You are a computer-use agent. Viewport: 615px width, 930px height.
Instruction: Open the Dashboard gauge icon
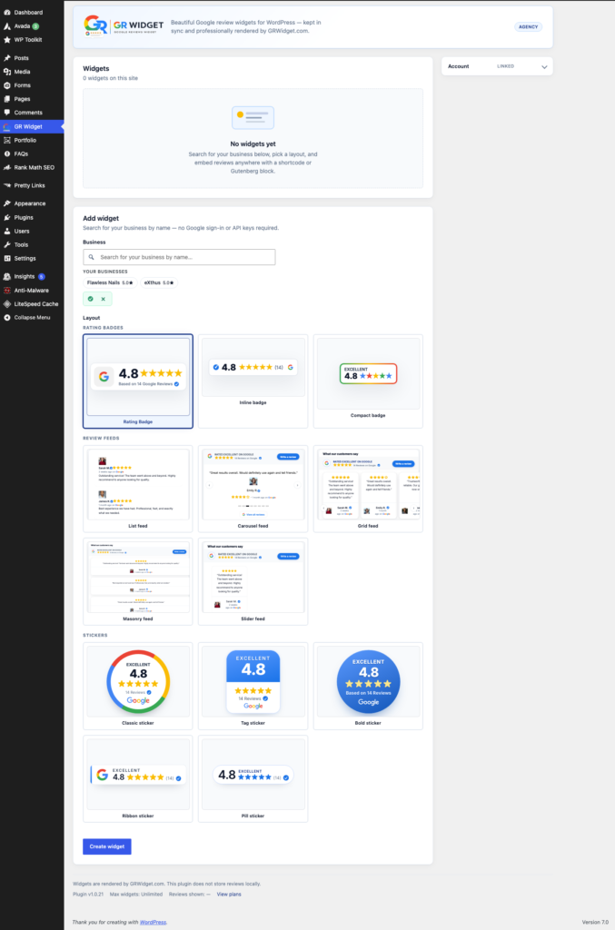coord(7,12)
